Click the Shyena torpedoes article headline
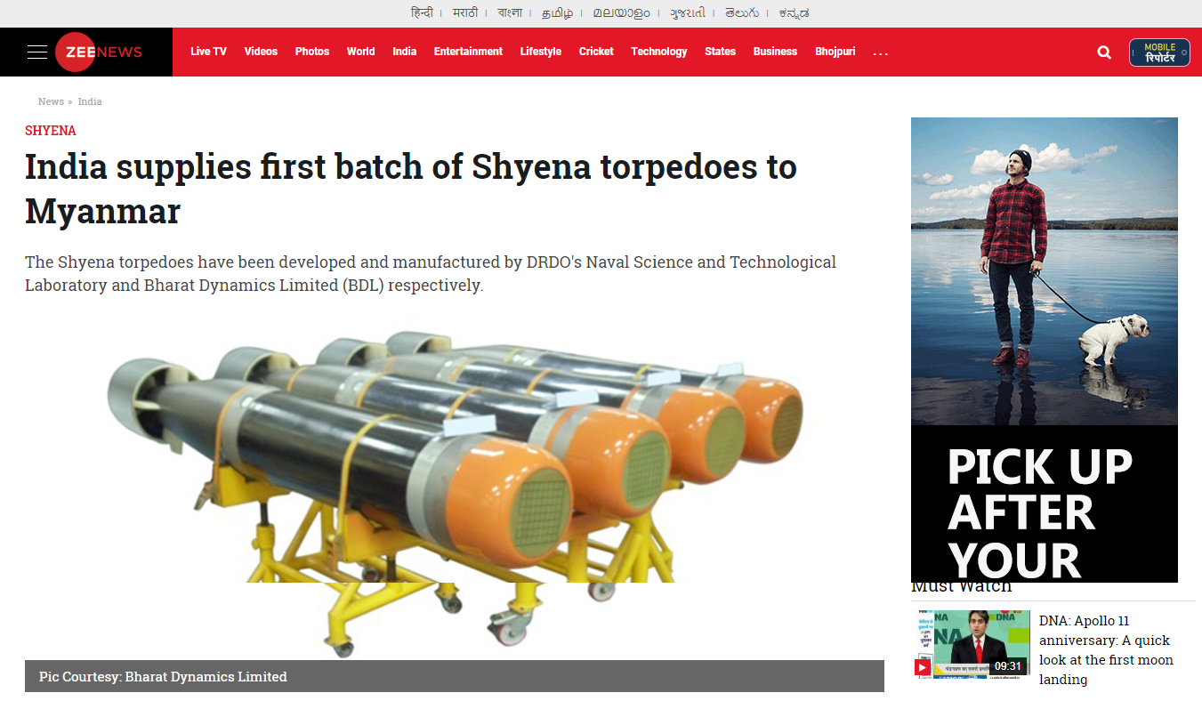The width and height of the screenshot is (1202, 701). (x=411, y=189)
